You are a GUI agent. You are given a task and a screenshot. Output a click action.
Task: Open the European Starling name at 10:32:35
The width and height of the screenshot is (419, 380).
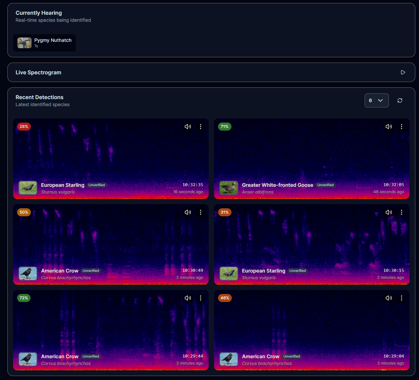[63, 185]
